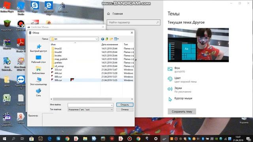Select Быстрый доступ in the places bar
This screenshot has height=142, width=253.
tap(39, 48)
